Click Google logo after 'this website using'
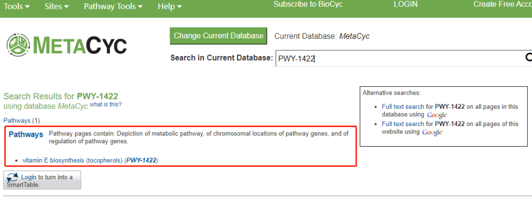The image size is (532, 197). coord(432,132)
